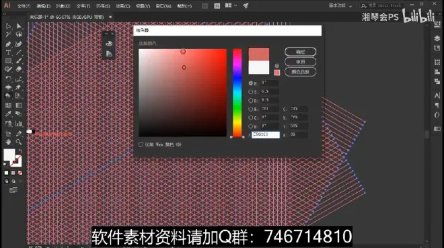Screen dimensions: 444x248
Task: Select the Direct Selection tool
Action: pyautogui.click(x=19, y=26)
